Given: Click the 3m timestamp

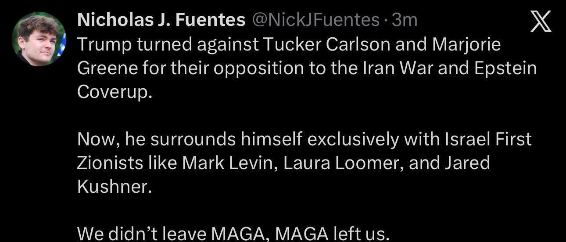Looking at the screenshot, I should click(405, 20).
